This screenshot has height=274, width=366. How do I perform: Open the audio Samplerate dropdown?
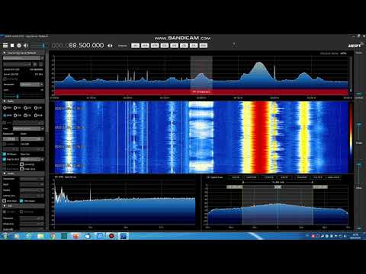[32, 179]
